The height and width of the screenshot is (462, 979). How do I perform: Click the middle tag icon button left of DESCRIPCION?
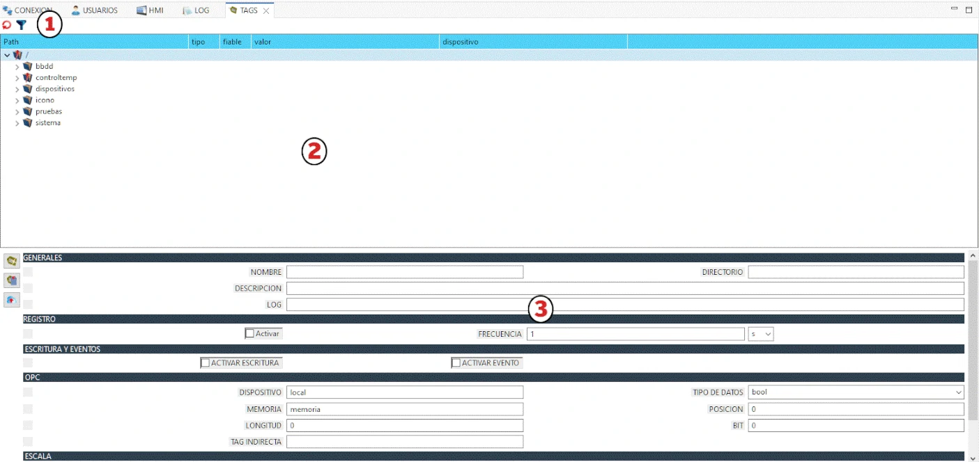coord(12,280)
